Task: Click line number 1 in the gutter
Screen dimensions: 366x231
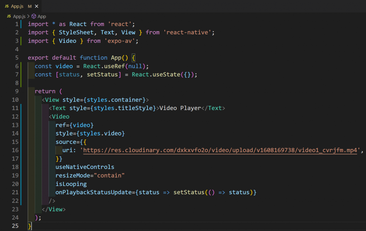Action: [17, 24]
